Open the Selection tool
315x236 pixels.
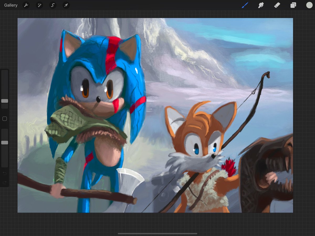click(53, 5)
